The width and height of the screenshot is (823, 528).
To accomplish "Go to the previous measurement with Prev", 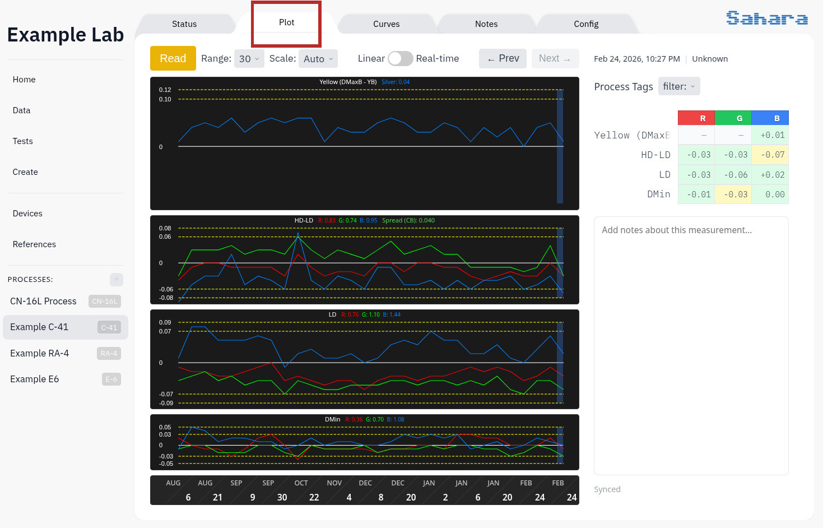I will point(502,58).
